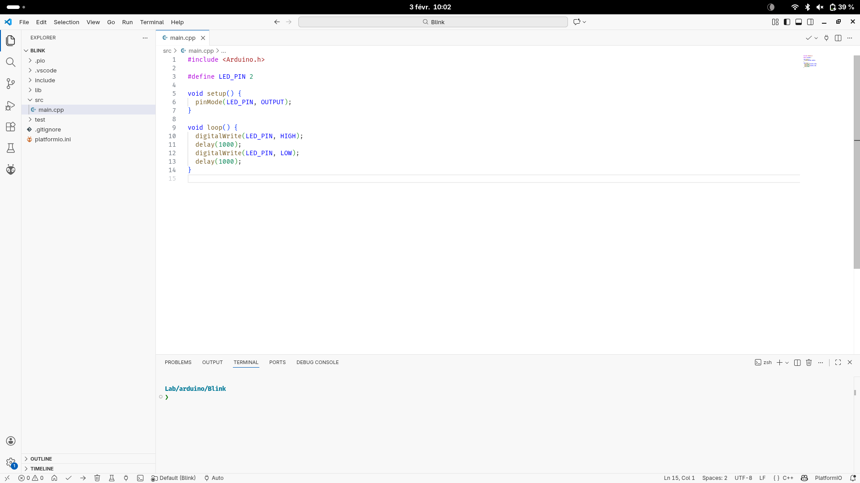Open the PlatformIO alien icon in the activity bar
The image size is (860, 483).
(11, 169)
